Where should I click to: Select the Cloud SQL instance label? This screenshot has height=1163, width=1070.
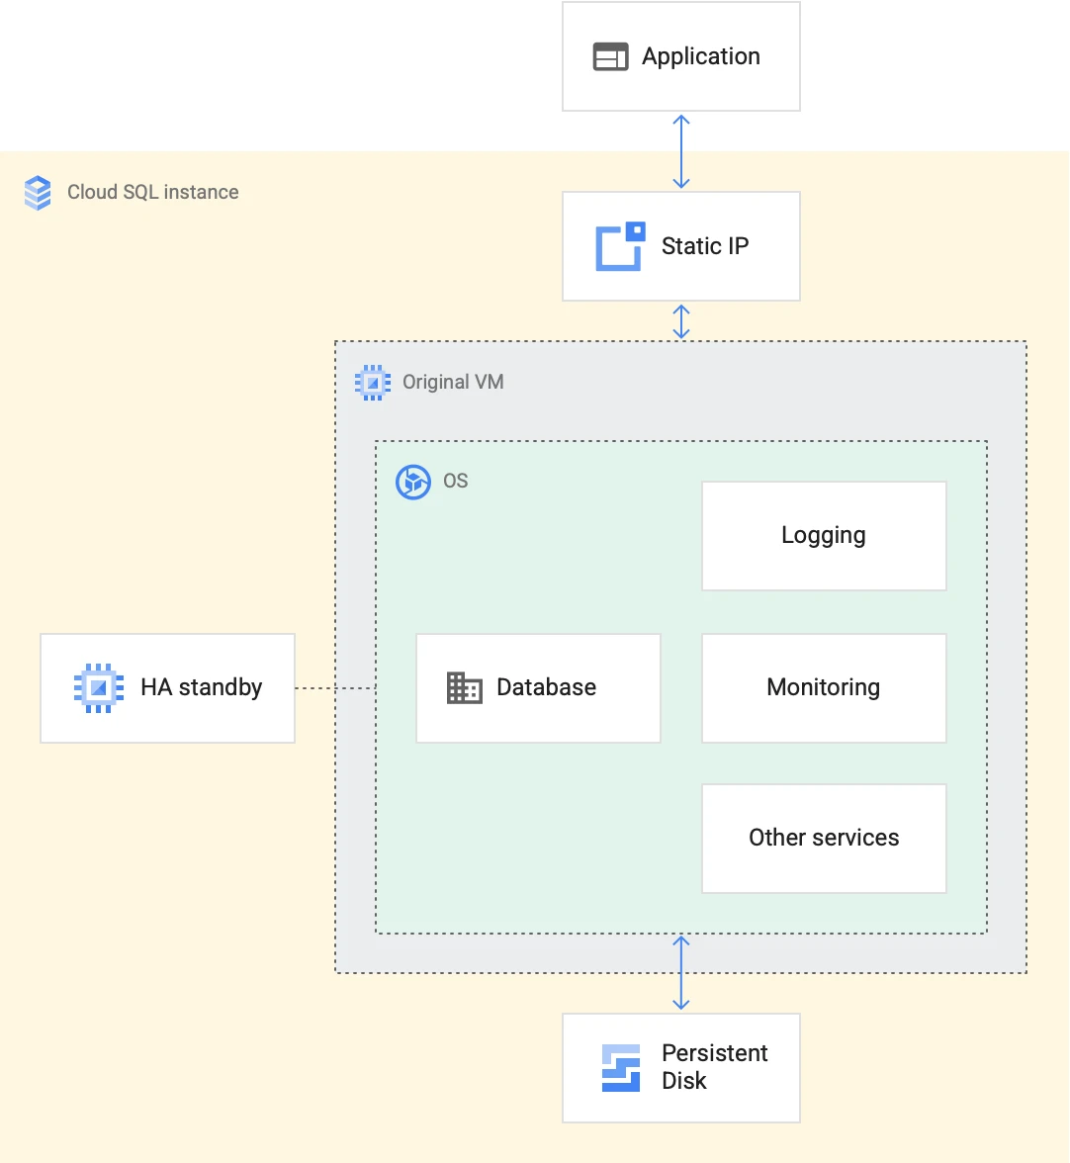coord(152,192)
